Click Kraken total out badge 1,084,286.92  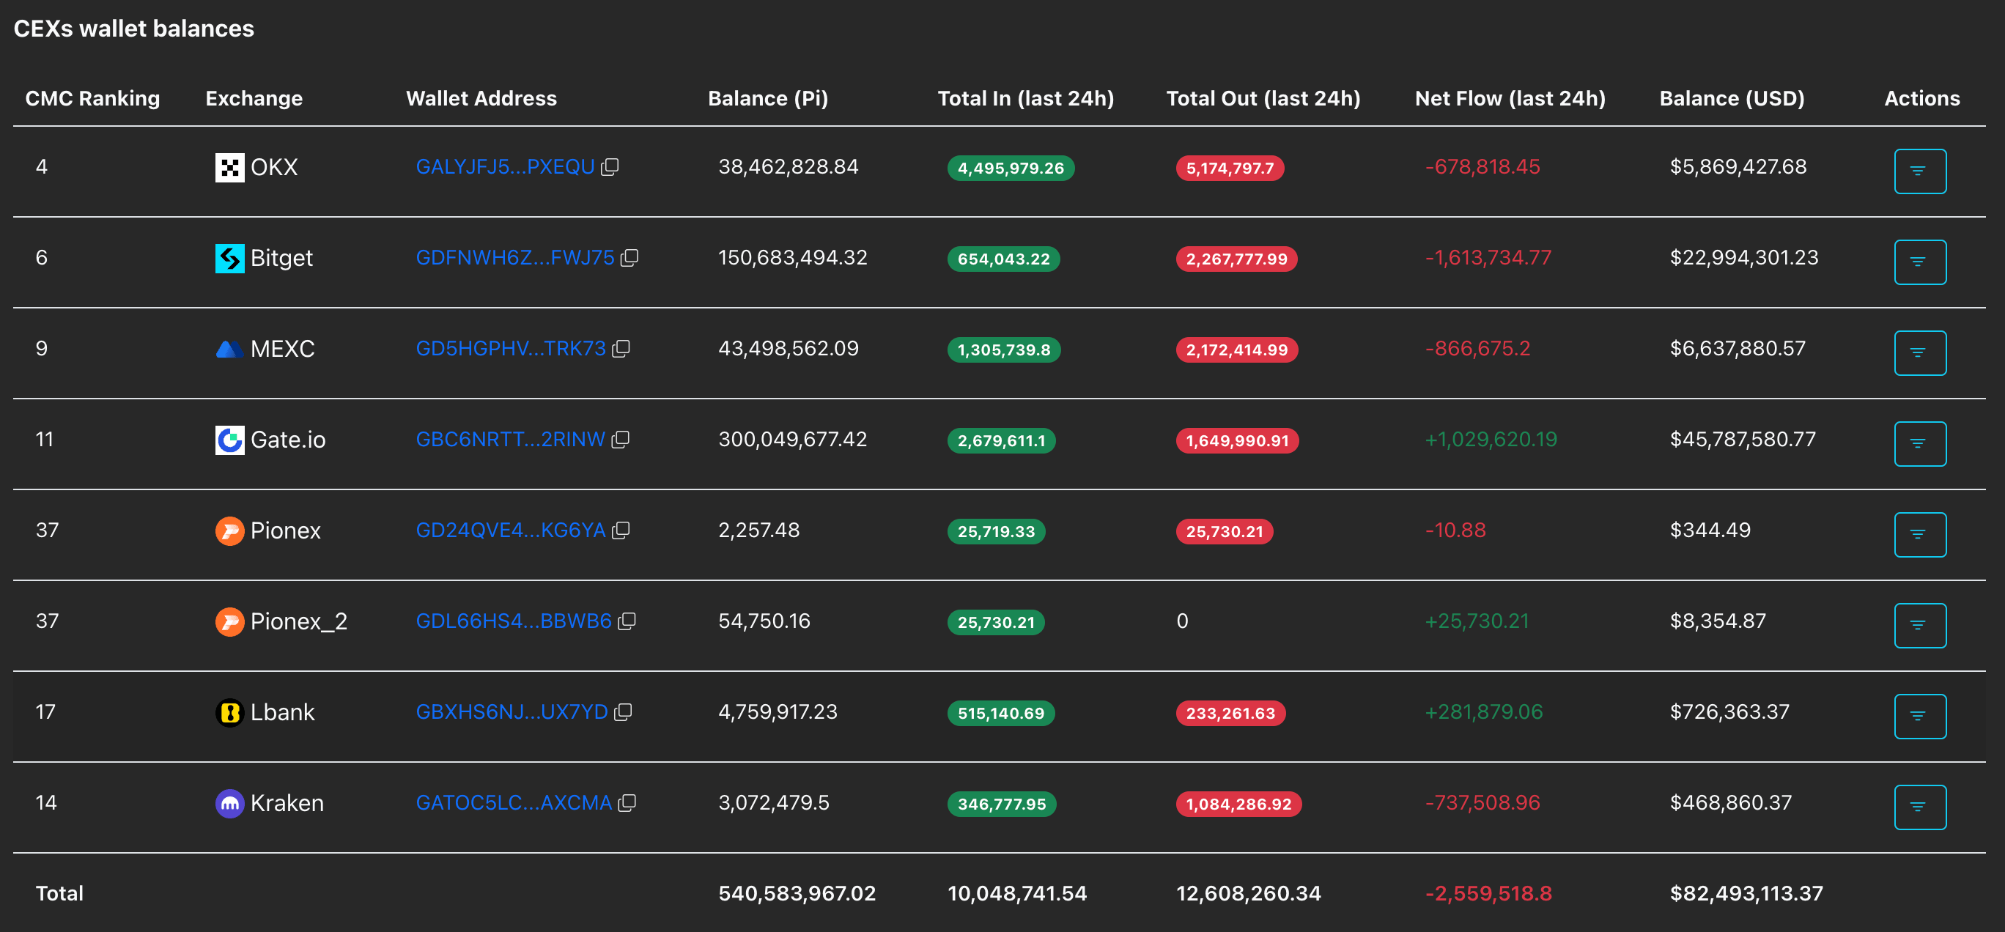pyautogui.click(x=1239, y=805)
